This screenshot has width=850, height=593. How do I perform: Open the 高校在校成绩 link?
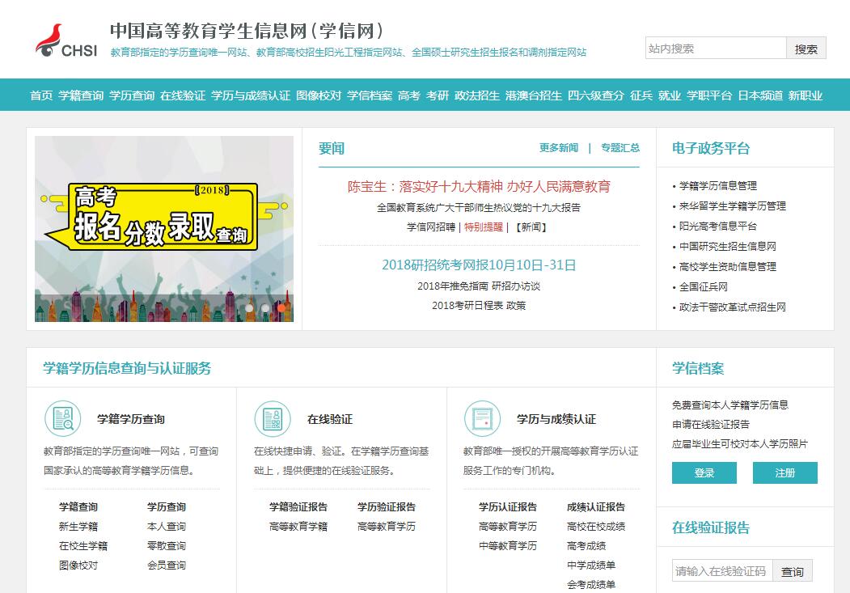click(x=596, y=527)
